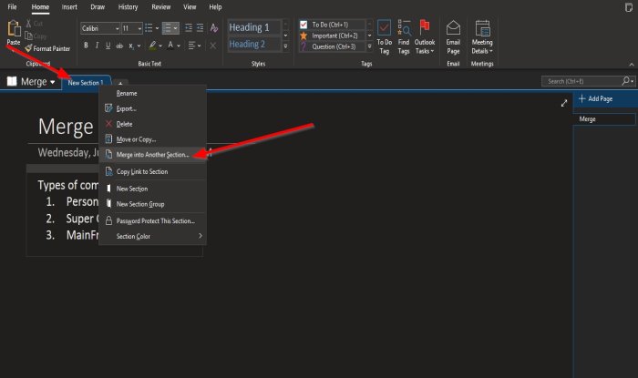Viewport: 638px width, 378px height.
Task: Collapse the ribbon with the caret
Action: tap(631, 65)
